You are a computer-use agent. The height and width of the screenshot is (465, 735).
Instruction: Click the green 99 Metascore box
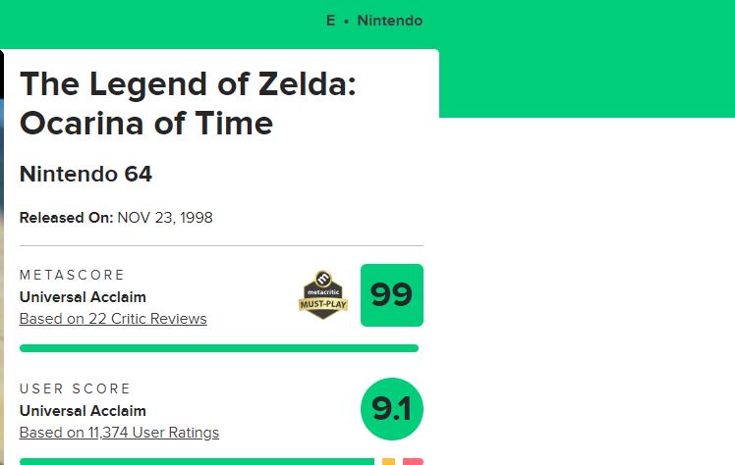pos(391,295)
